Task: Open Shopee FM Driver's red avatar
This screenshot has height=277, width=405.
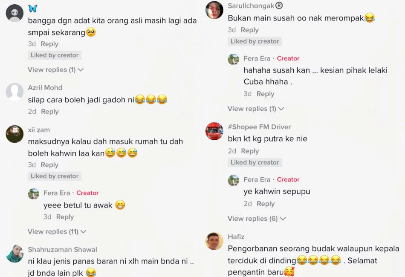Action: [214, 131]
